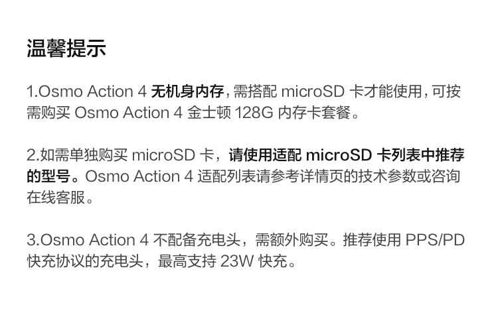Viewport: 498px width, 309px height.
Task: Click the 需额外购买 text
Action: [292, 239]
